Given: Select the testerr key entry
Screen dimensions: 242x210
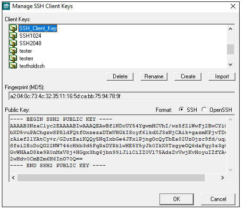Looking at the screenshot, I should 26,59.
